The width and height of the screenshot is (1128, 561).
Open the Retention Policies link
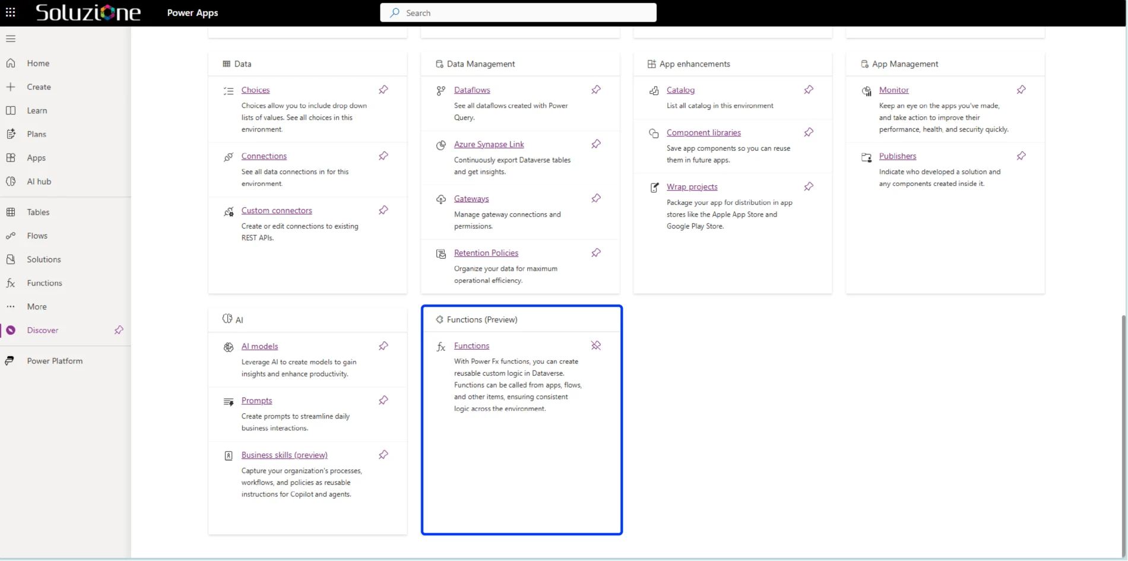486,253
